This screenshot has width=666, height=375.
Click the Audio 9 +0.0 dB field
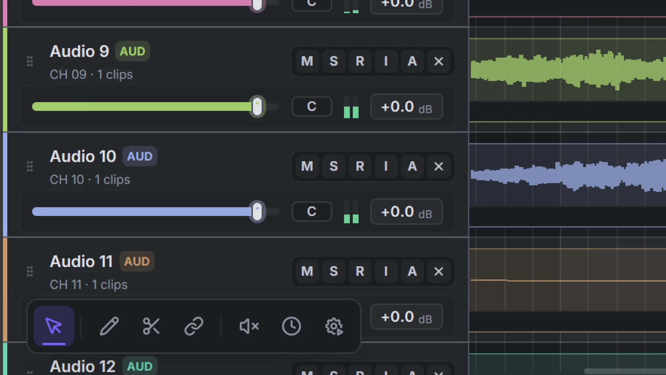click(407, 107)
